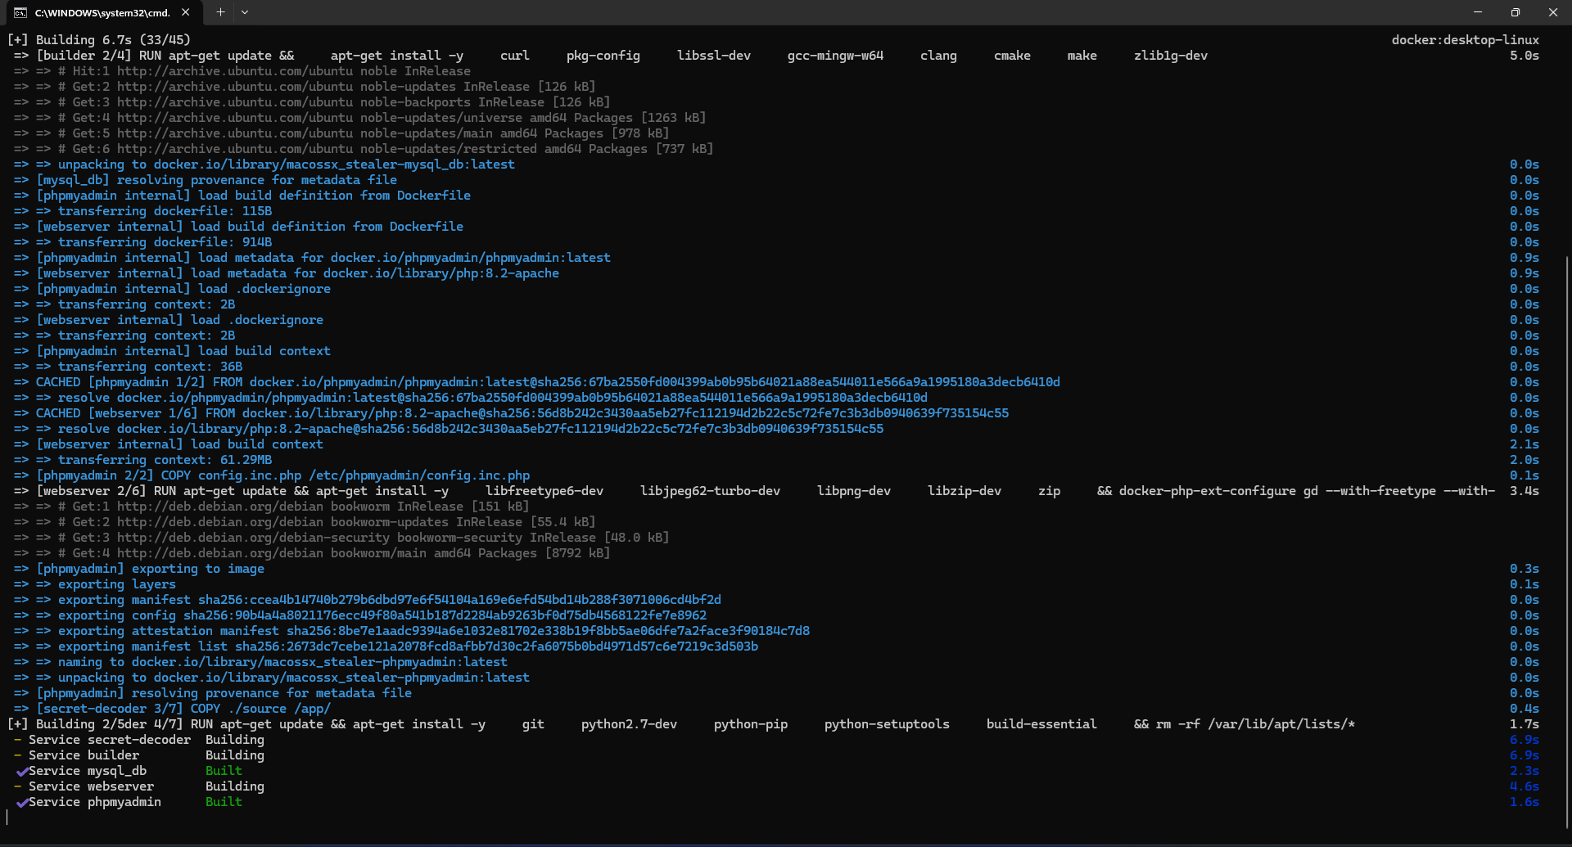Click '[phpmyadmin] exporting to image' line
The height and width of the screenshot is (847, 1572).
point(139,569)
